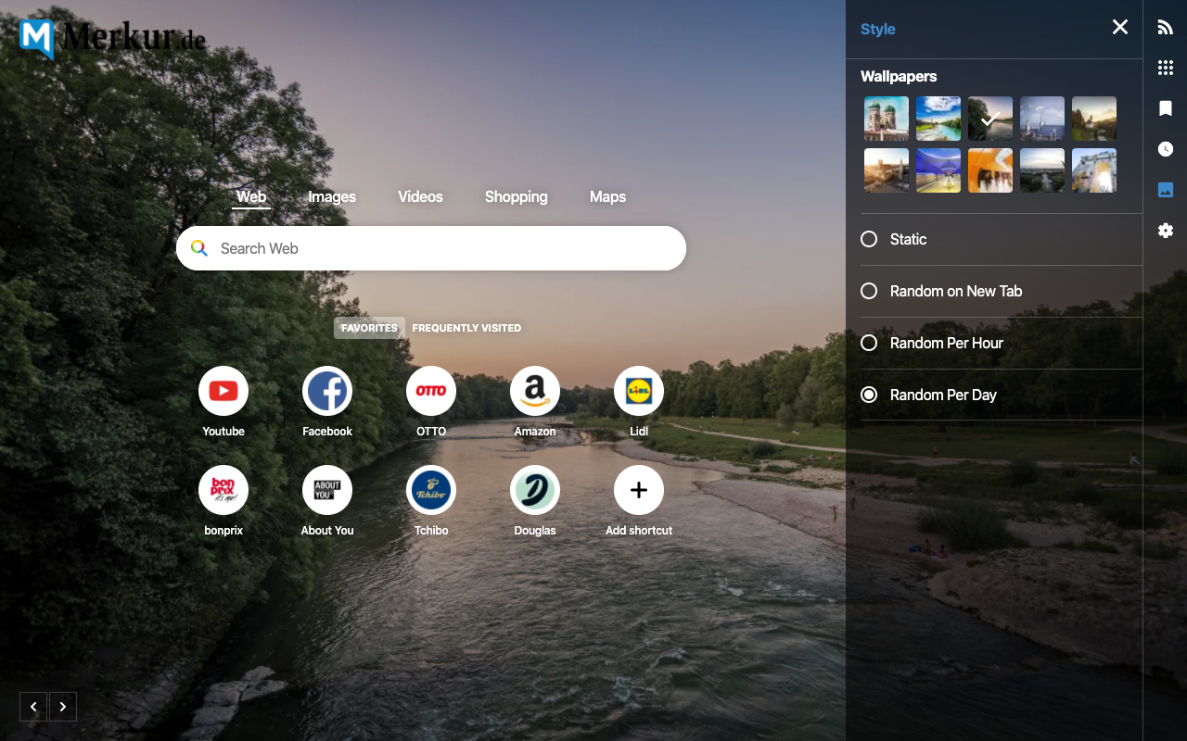
Task: Choose the white gate arch wallpaper thumbnail
Action: pyautogui.click(x=1094, y=170)
